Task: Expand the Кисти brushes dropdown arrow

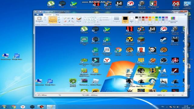Action: (x=79, y=22)
